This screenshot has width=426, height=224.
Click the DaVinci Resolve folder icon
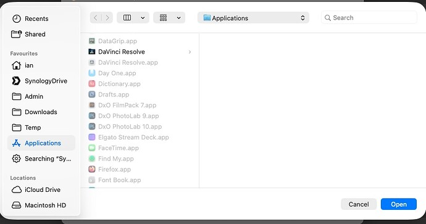(x=92, y=52)
